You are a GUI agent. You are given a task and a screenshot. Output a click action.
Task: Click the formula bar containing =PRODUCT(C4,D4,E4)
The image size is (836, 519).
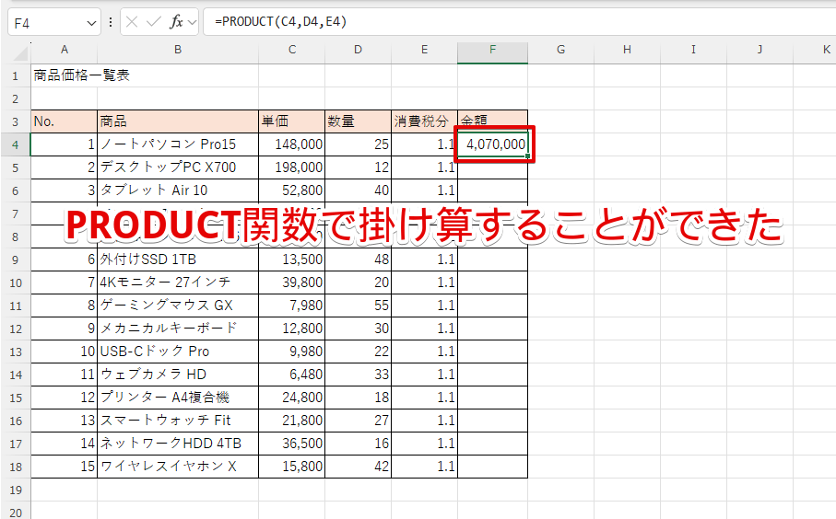coord(519,22)
